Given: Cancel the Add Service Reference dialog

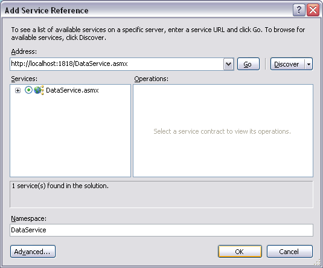Looking at the screenshot, I should 290,252.
